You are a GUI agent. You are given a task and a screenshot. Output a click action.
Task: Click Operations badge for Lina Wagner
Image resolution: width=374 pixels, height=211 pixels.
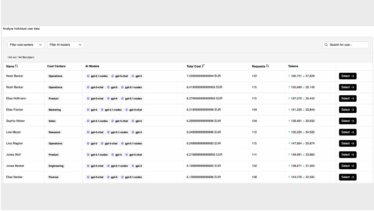tap(55, 143)
